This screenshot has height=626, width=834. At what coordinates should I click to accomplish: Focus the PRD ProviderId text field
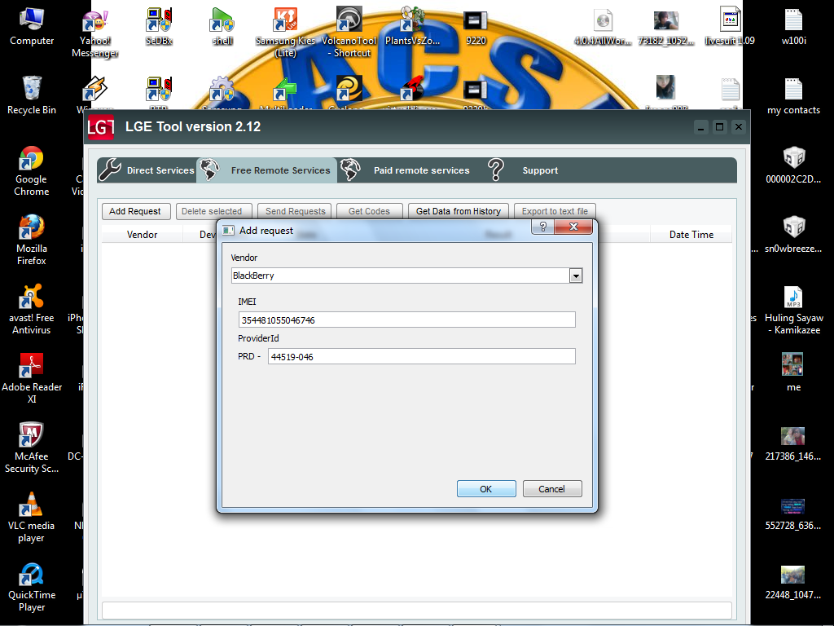click(x=421, y=357)
